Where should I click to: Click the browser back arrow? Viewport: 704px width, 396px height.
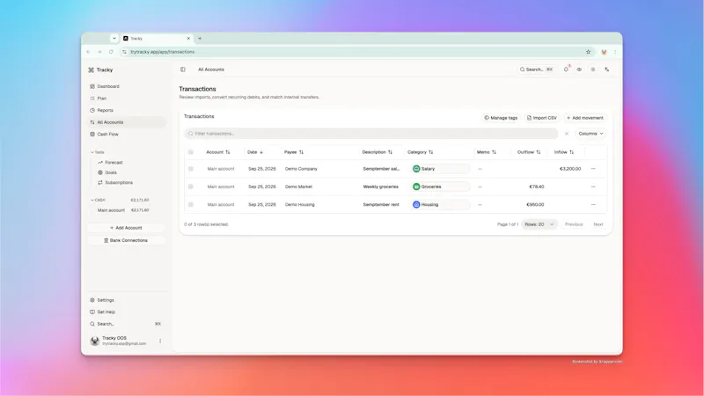tap(89, 52)
